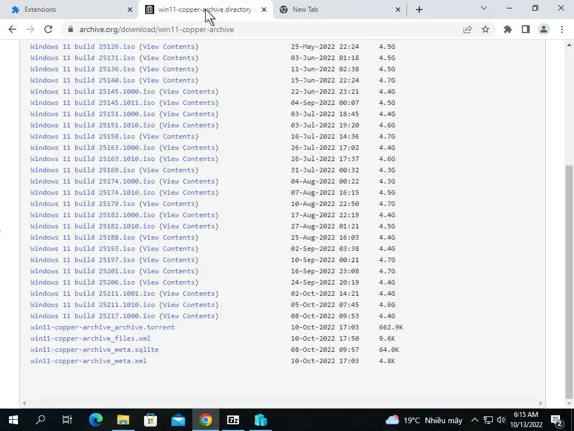Open File Explorer from taskbar
This screenshot has width=574, height=431.
point(123,420)
